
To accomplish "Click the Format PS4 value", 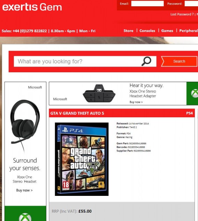I will (x=129, y=133).
